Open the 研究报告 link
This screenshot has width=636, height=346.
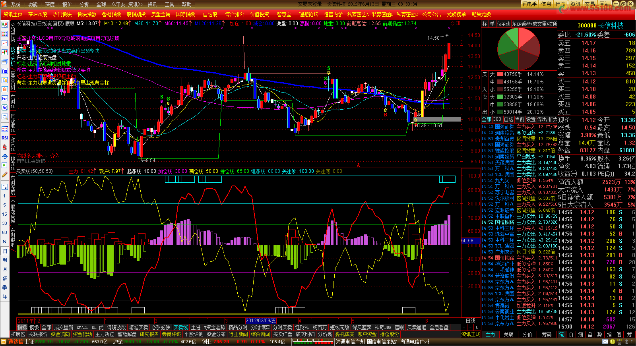point(149,334)
